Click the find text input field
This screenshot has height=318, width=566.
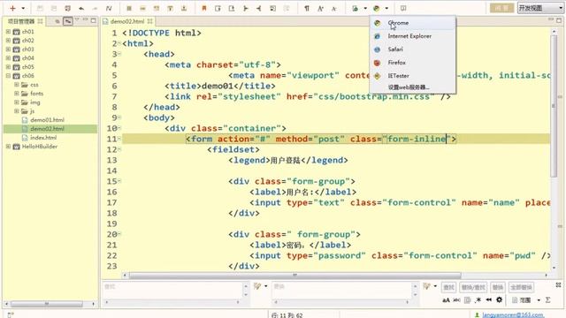pos(173,291)
